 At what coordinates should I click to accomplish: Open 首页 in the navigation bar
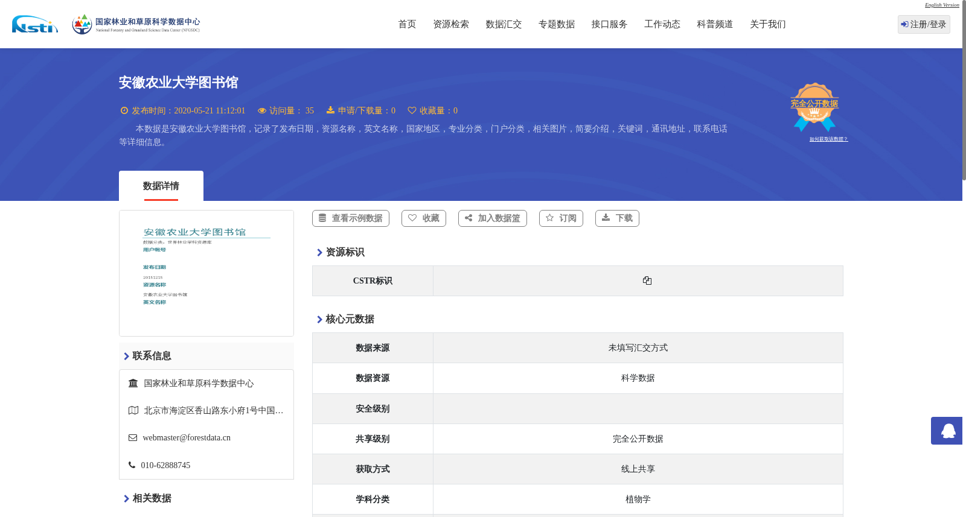coord(407,24)
